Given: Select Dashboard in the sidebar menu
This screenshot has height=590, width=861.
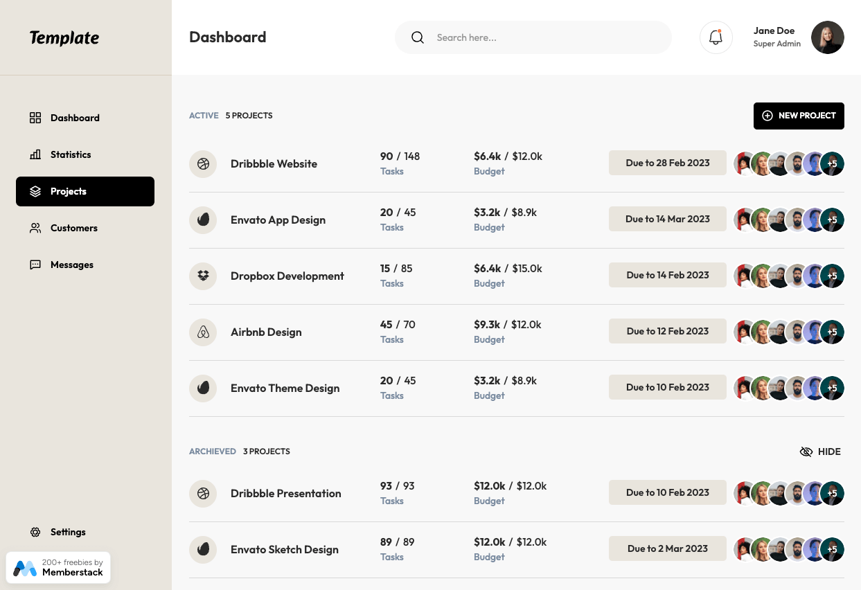Looking at the screenshot, I should point(75,118).
